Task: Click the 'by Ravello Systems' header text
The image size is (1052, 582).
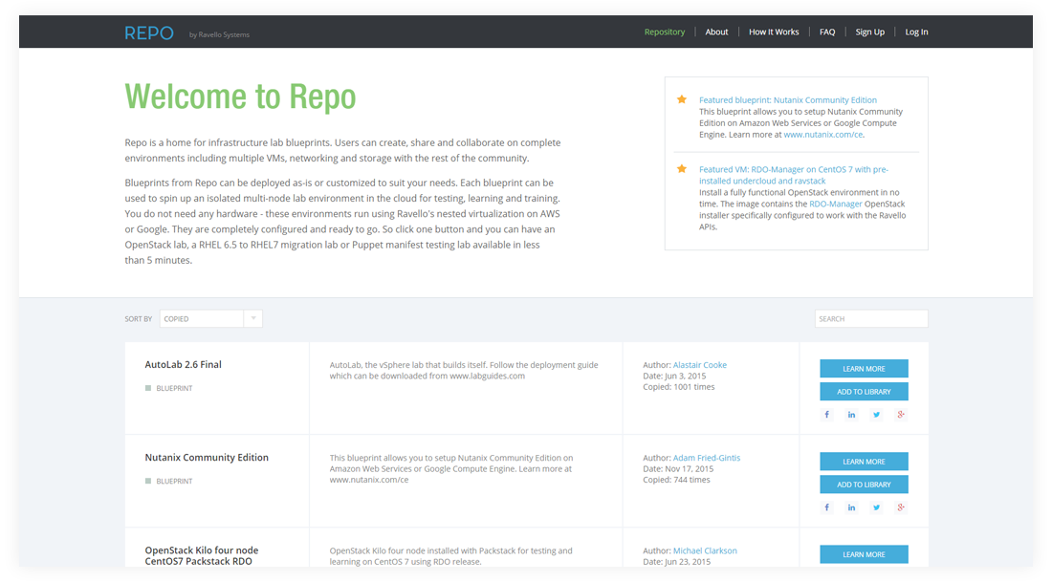Action: (x=219, y=34)
